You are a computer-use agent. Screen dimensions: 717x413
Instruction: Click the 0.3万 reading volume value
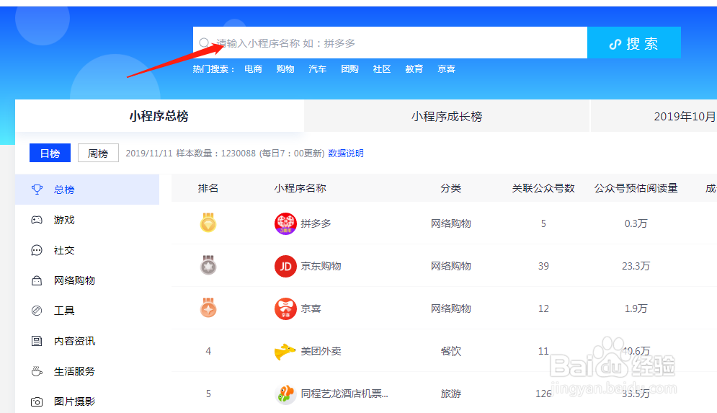click(x=636, y=223)
